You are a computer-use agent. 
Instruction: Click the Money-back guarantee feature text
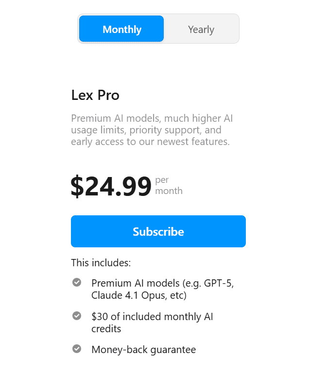click(143, 349)
